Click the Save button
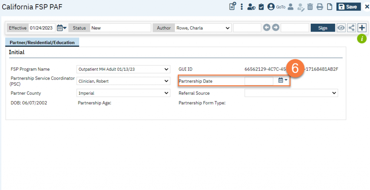This screenshot has width=370, height=190. coord(348,7)
